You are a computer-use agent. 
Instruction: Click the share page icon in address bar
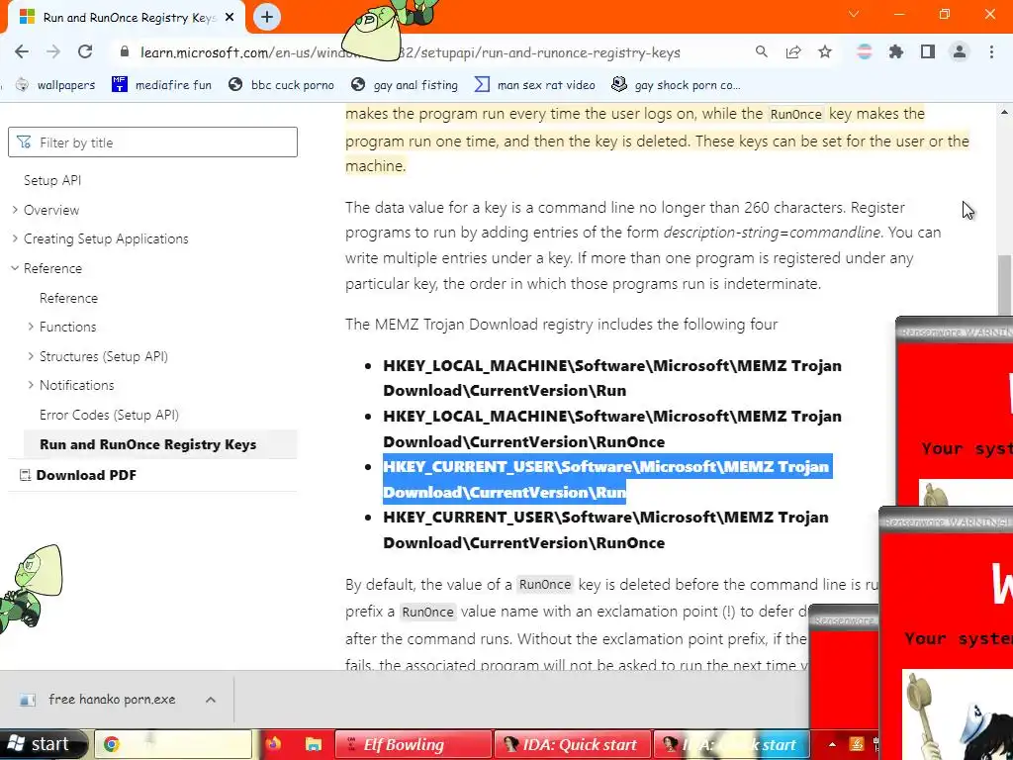793,52
